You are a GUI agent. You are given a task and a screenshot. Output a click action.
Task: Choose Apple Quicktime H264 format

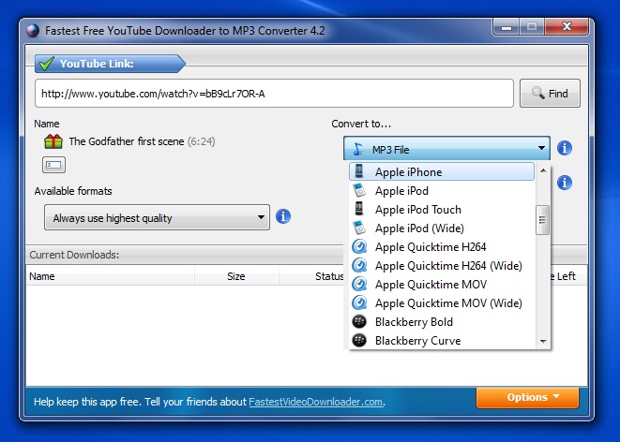pos(442,246)
